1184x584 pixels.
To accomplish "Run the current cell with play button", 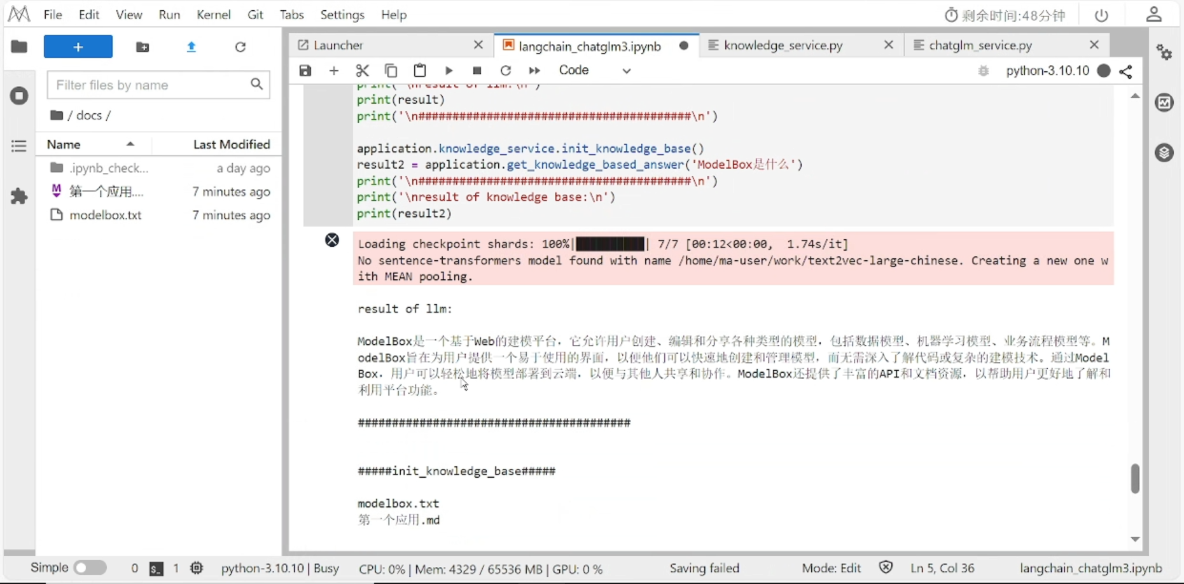I will [x=449, y=71].
